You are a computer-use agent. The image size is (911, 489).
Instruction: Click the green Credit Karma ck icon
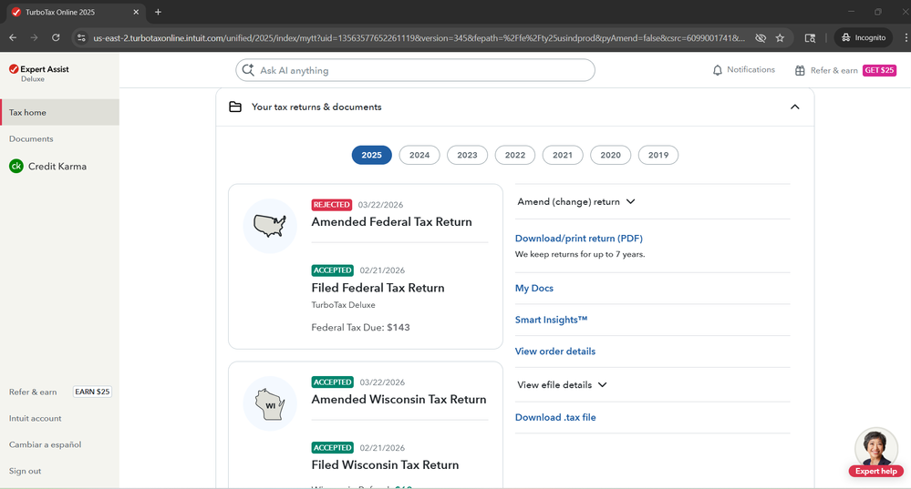[x=16, y=167]
